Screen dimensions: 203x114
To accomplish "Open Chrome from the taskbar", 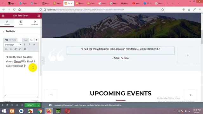I will pyautogui.click(x=40, y=111).
